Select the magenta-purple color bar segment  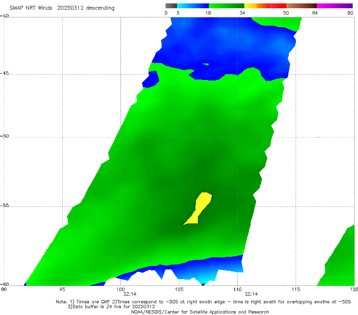coord(335,6)
